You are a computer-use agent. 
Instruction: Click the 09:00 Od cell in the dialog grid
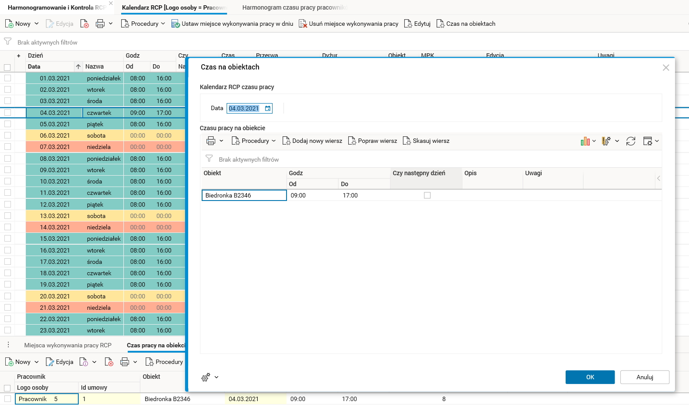[312, 195]
